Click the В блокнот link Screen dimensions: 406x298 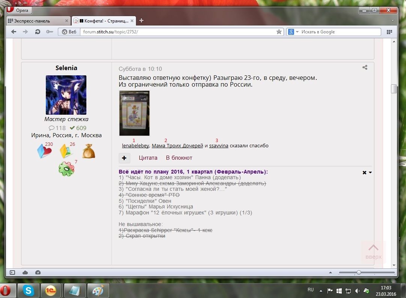point(179,158)
